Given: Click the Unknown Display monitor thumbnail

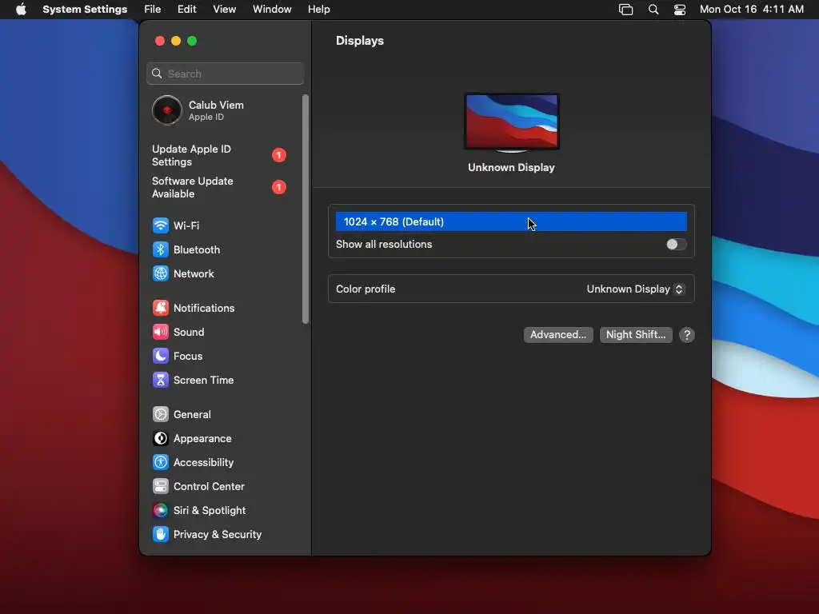Looking at the screenshot, I should (511, 122).
